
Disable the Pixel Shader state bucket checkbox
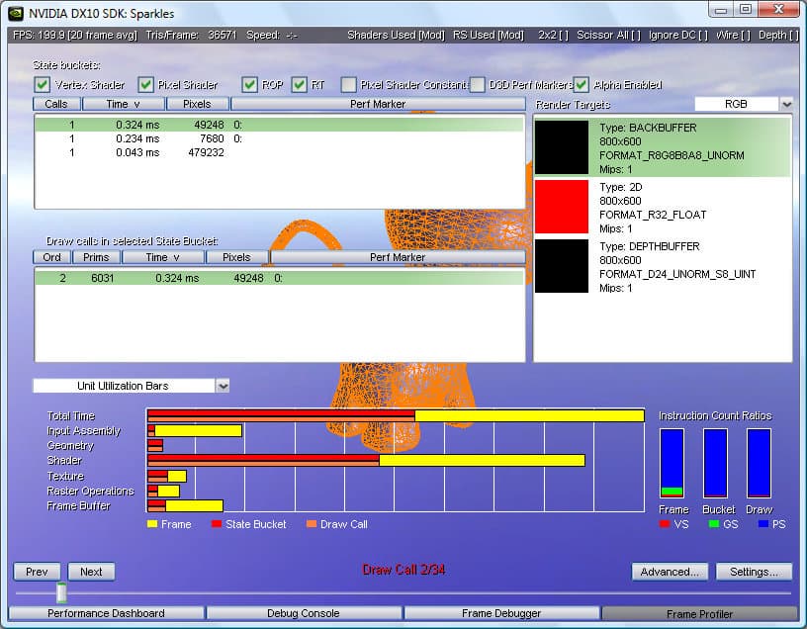[x=145, y=85]
